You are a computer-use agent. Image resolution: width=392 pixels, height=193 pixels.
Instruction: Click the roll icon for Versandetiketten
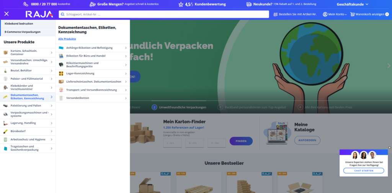pyautogui.click(x=61, y=98)
